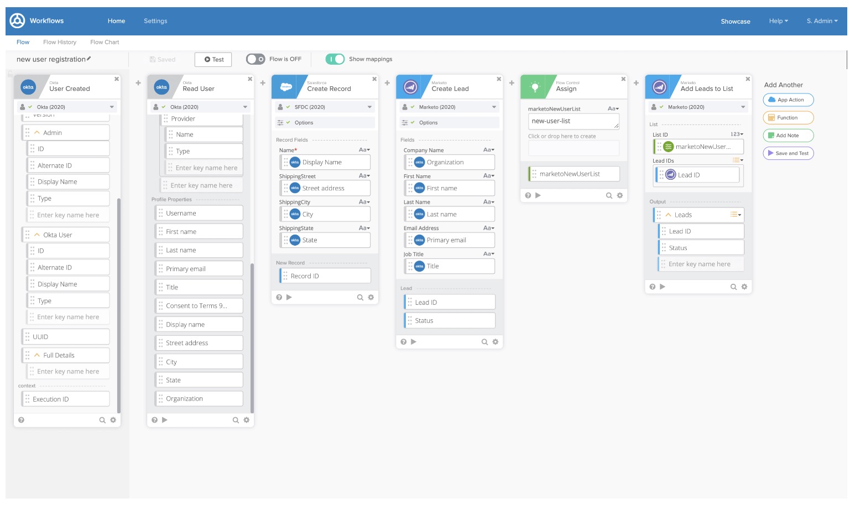Click the lightbulb icon on Assign card

[535, 87]
